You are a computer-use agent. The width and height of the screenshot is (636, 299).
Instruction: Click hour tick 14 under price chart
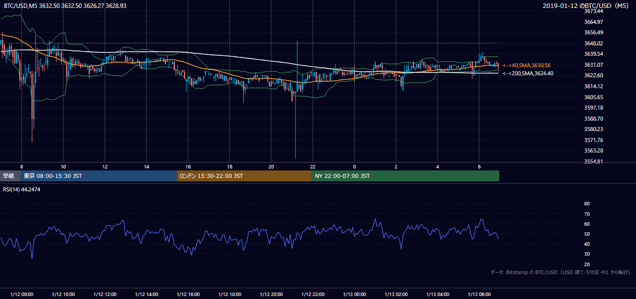click(x=146, y=166)
